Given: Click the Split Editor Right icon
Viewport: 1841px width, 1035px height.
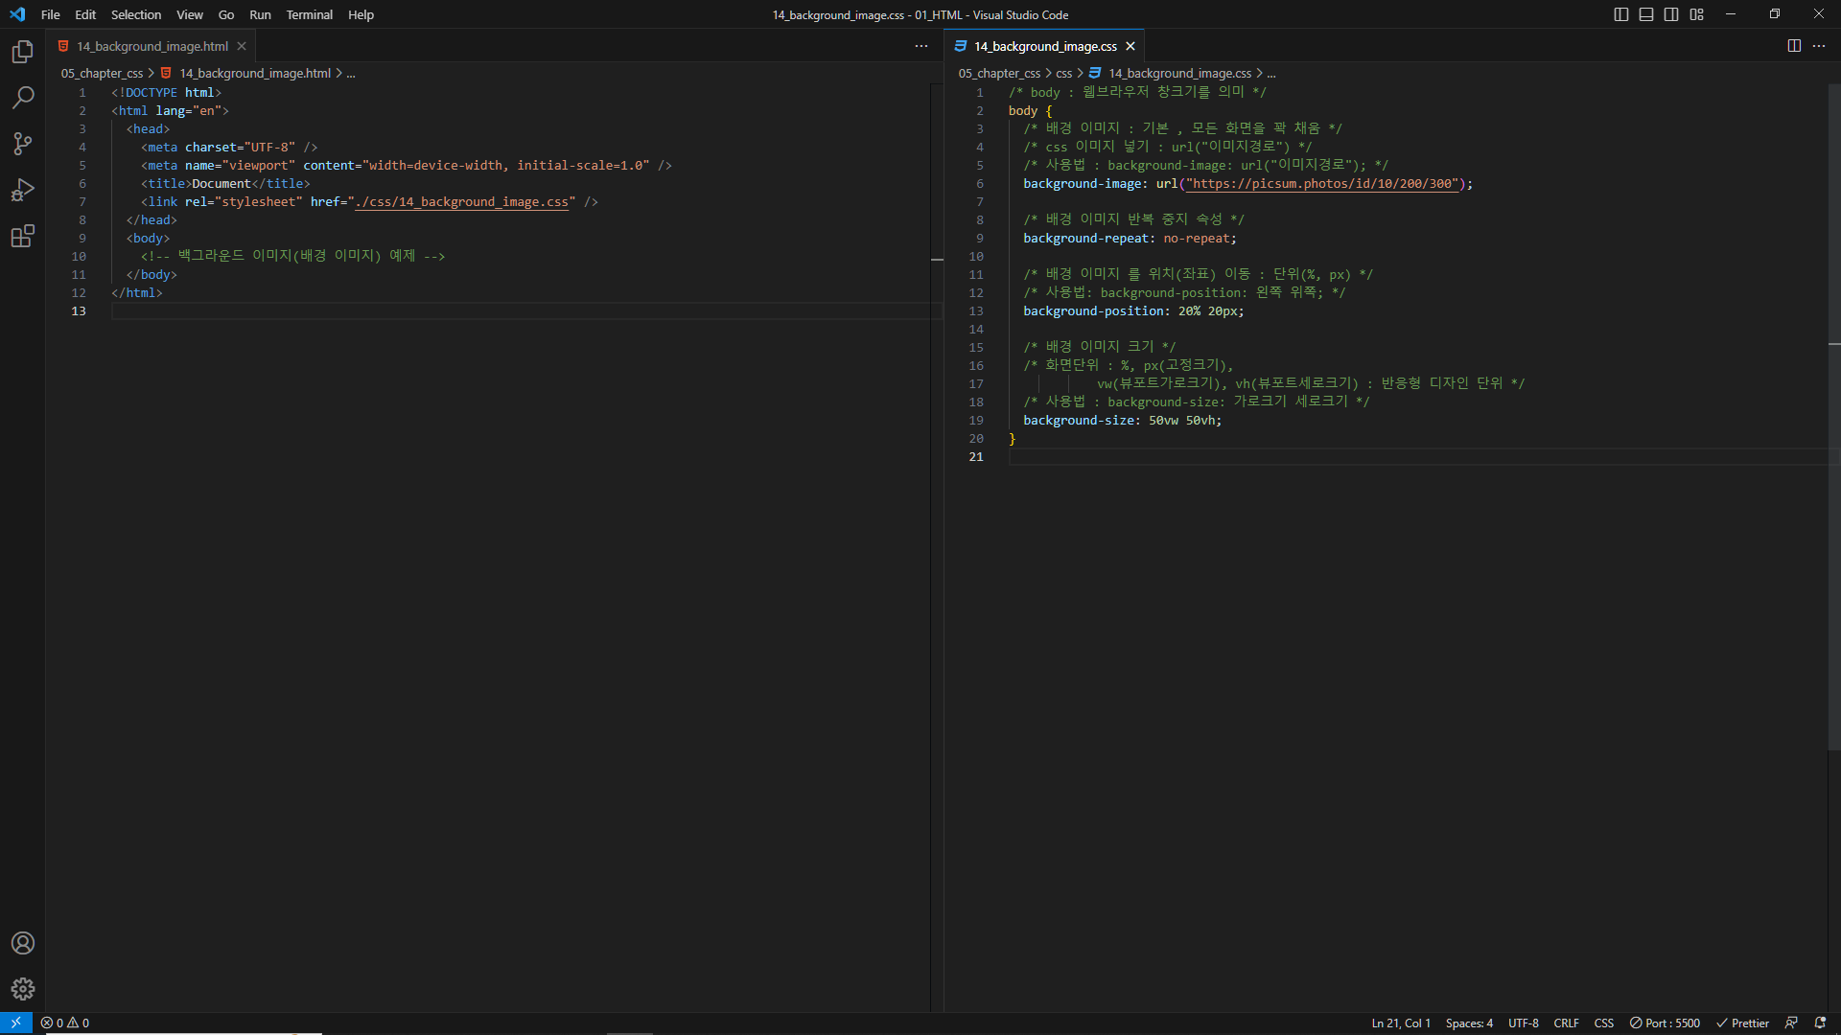Looking at the screenshot, I should 1794,46.
